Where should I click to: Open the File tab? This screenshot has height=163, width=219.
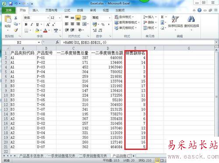[9, 10]
